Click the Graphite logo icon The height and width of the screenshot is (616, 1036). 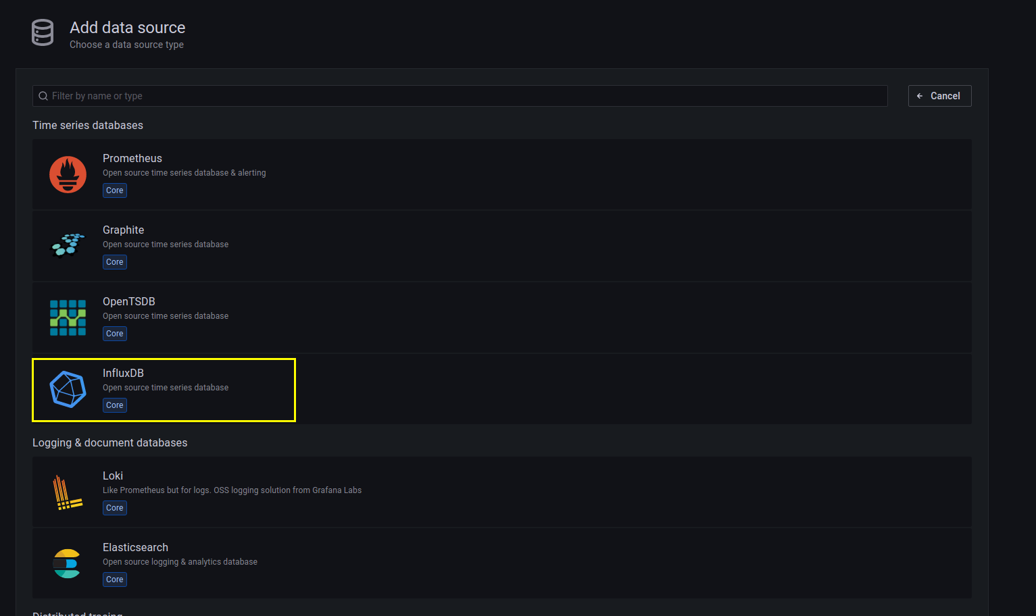click(x=68, y=245)
